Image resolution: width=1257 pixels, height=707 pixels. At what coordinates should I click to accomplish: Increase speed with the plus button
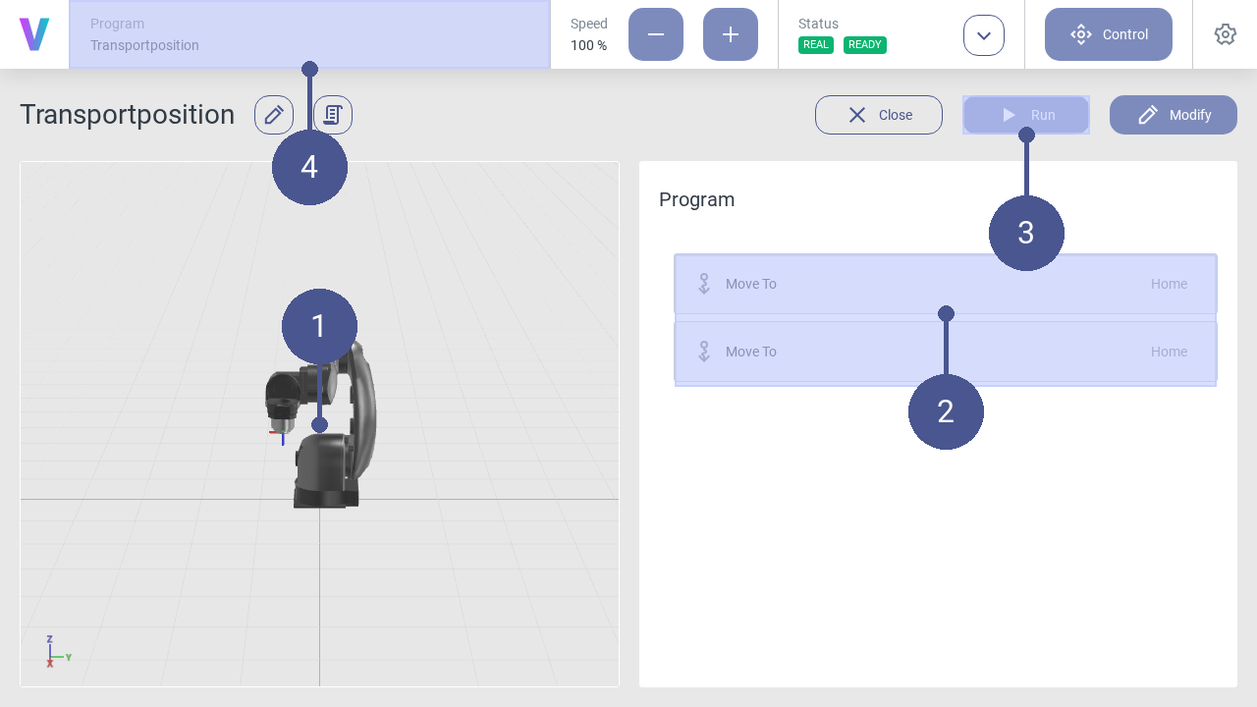[x=730, y=34]
